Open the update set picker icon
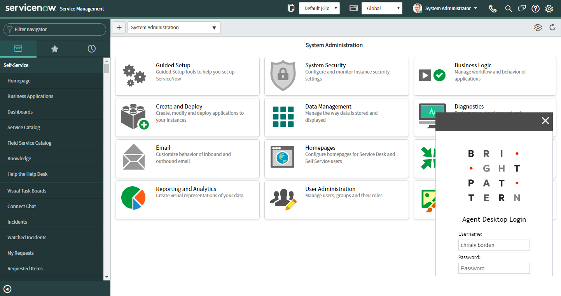 291,8
